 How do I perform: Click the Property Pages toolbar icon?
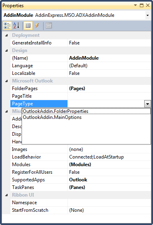coord(49,26)
